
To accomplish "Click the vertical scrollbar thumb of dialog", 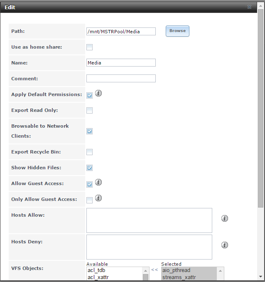I will pos(260,108).
